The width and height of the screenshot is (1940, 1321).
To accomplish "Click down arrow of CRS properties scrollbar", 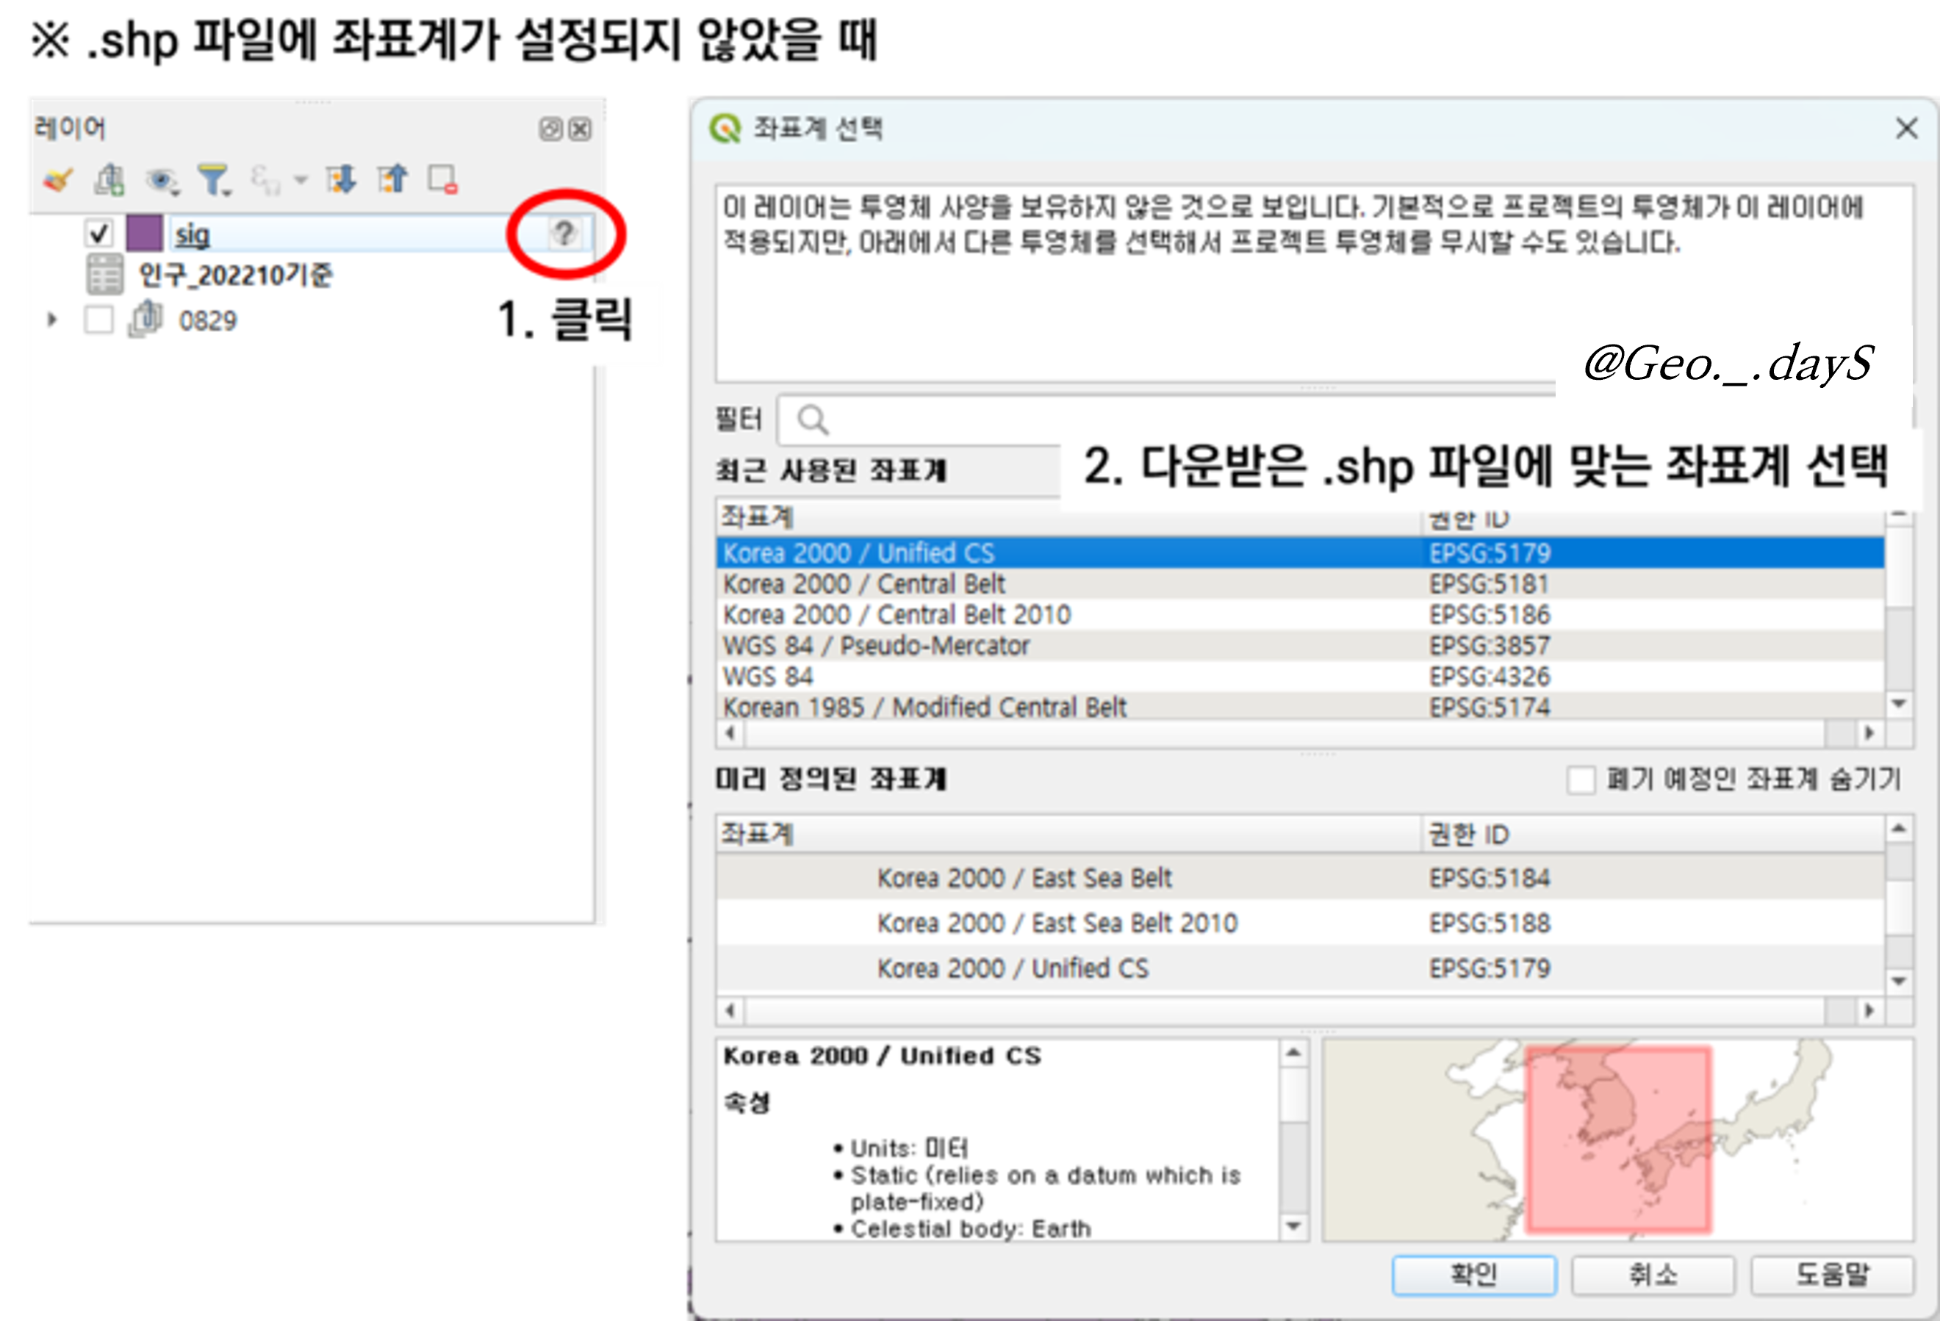I will coord(1294,1227).
